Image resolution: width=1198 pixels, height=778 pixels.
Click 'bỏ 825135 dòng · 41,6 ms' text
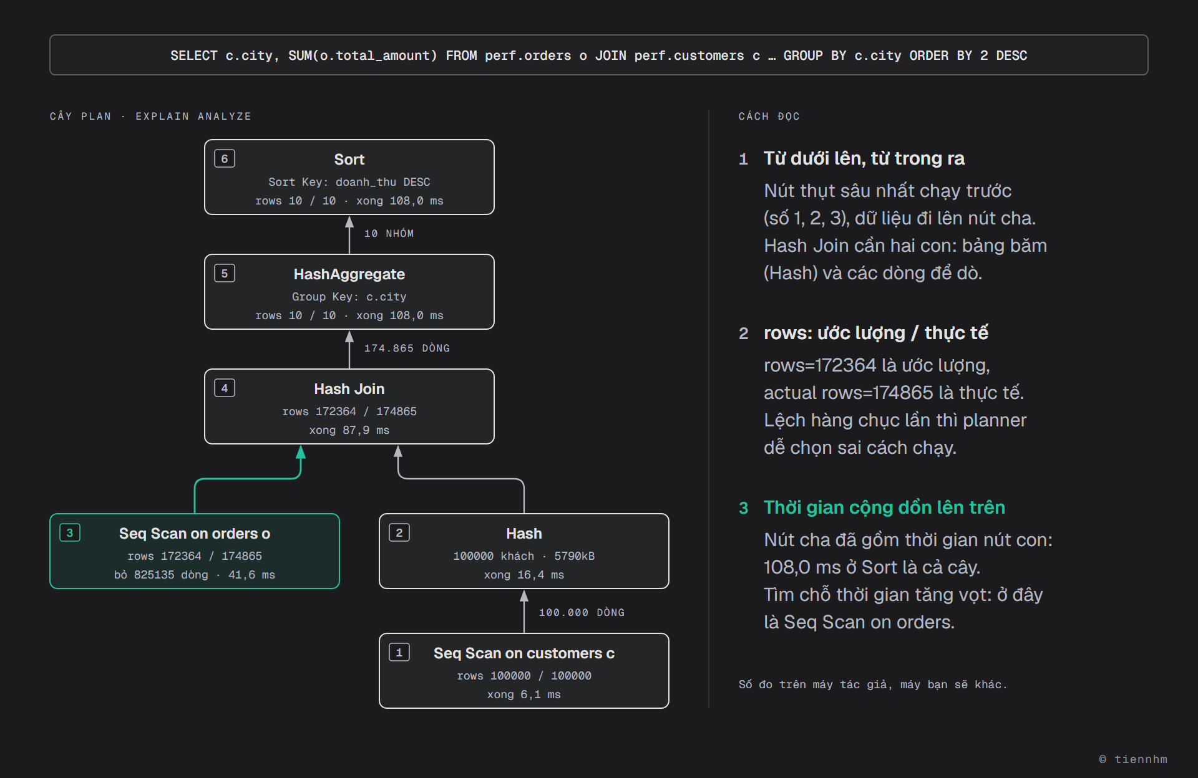(194, 575)
